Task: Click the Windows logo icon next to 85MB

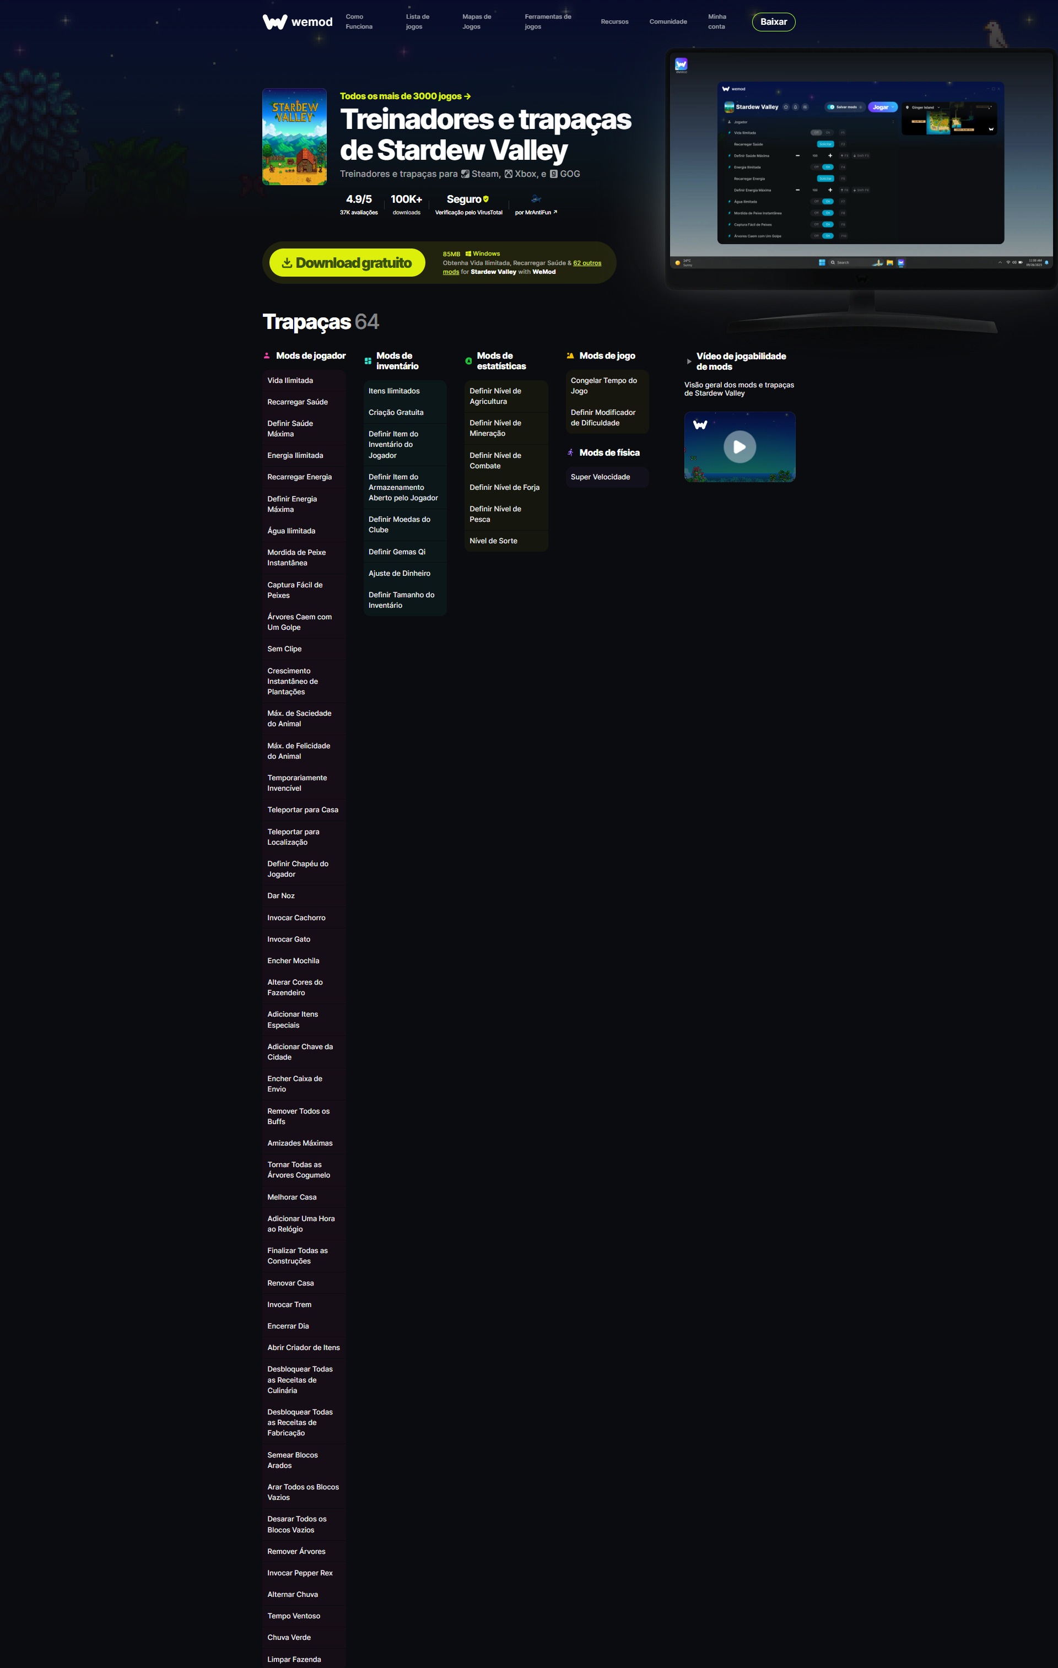Action: (x=468, y=253)
